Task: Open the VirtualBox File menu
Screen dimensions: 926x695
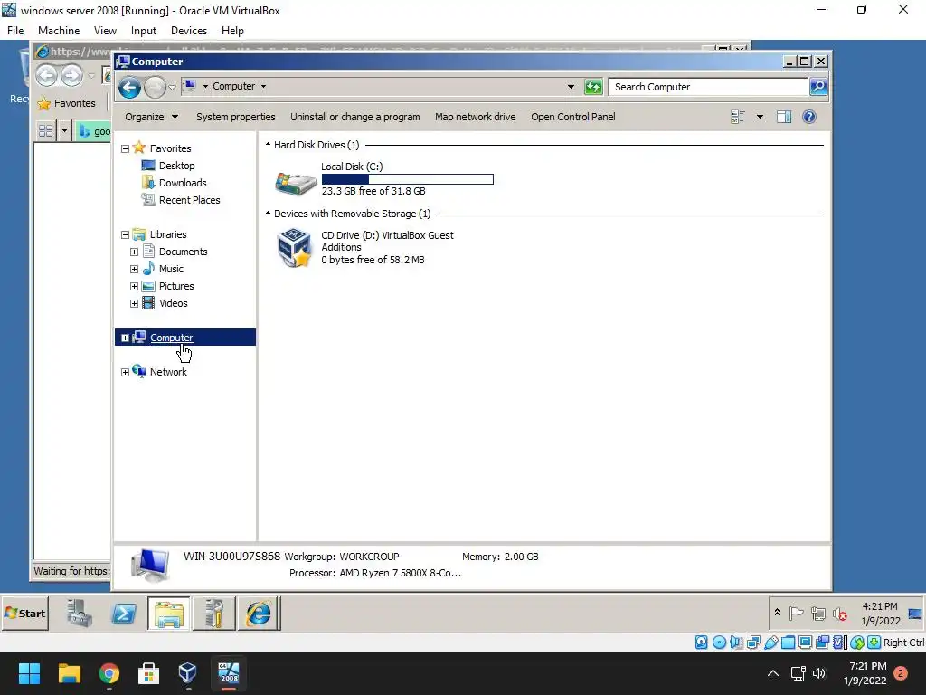Action: (x=15, y=31)
